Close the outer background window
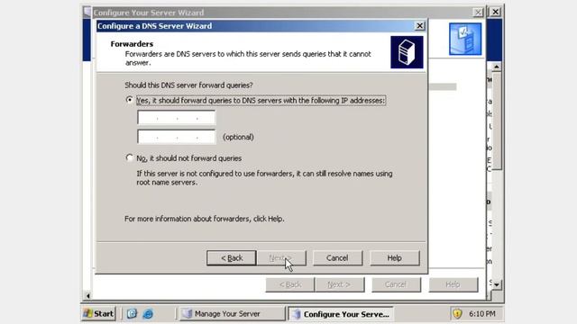Image resolution: width=577 pixels, height=324 pixels. pos(495,12)
